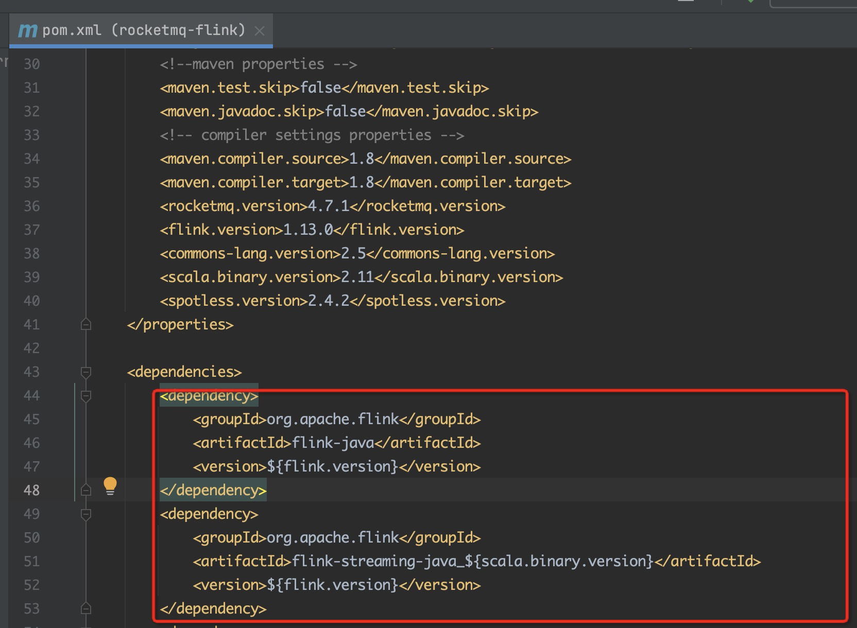857x628 pixels.
Task: Click line number 48 in the gutter
Action: pos(31,490)
